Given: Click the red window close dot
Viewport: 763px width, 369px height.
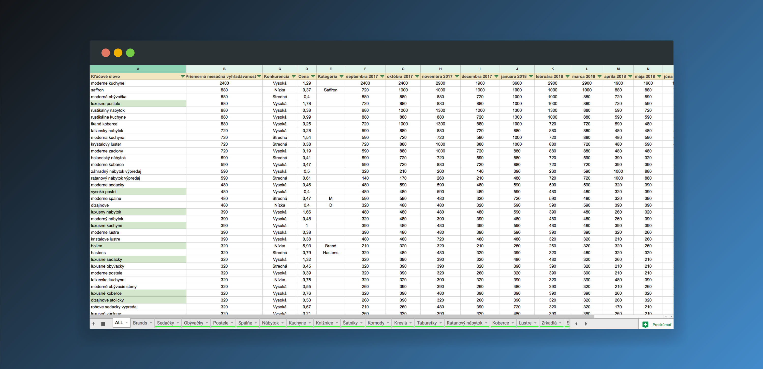Looking at the screenshot, I should 106,53.
